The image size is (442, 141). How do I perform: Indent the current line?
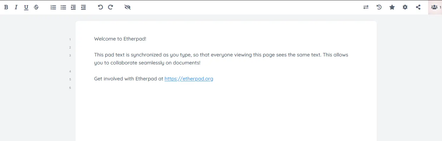click(73, 7)
